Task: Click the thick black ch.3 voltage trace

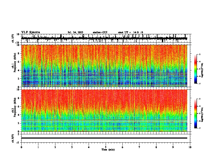Action: [x=104, y=138]
